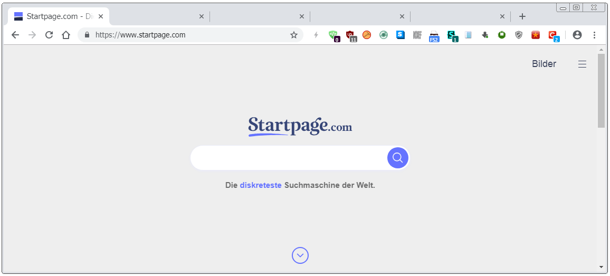Click the page scrollbar thumb
The height and width of the screenshot is (276, 610).
point(601,90)
